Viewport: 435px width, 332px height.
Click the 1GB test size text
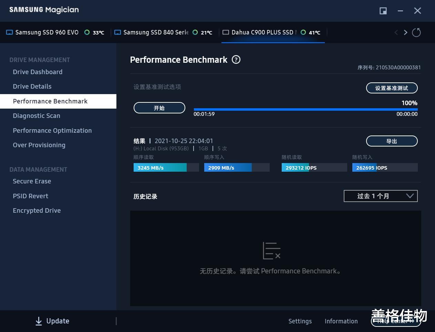203,149
